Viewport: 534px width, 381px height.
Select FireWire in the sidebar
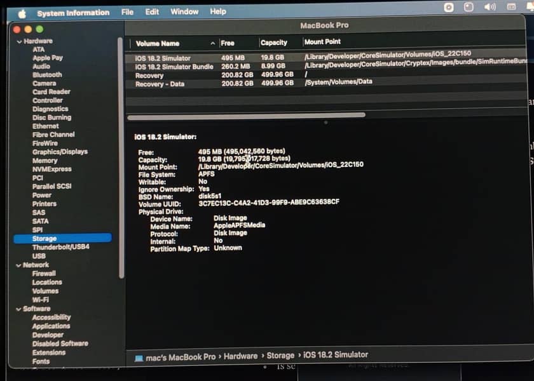click(x=45, y=144)
